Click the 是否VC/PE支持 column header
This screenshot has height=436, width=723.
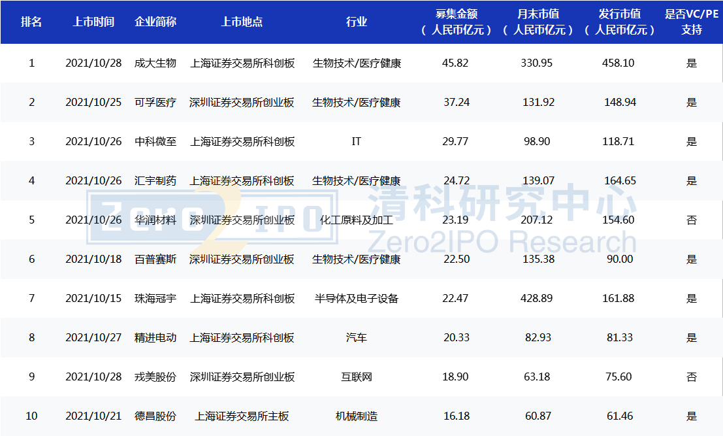692,22
